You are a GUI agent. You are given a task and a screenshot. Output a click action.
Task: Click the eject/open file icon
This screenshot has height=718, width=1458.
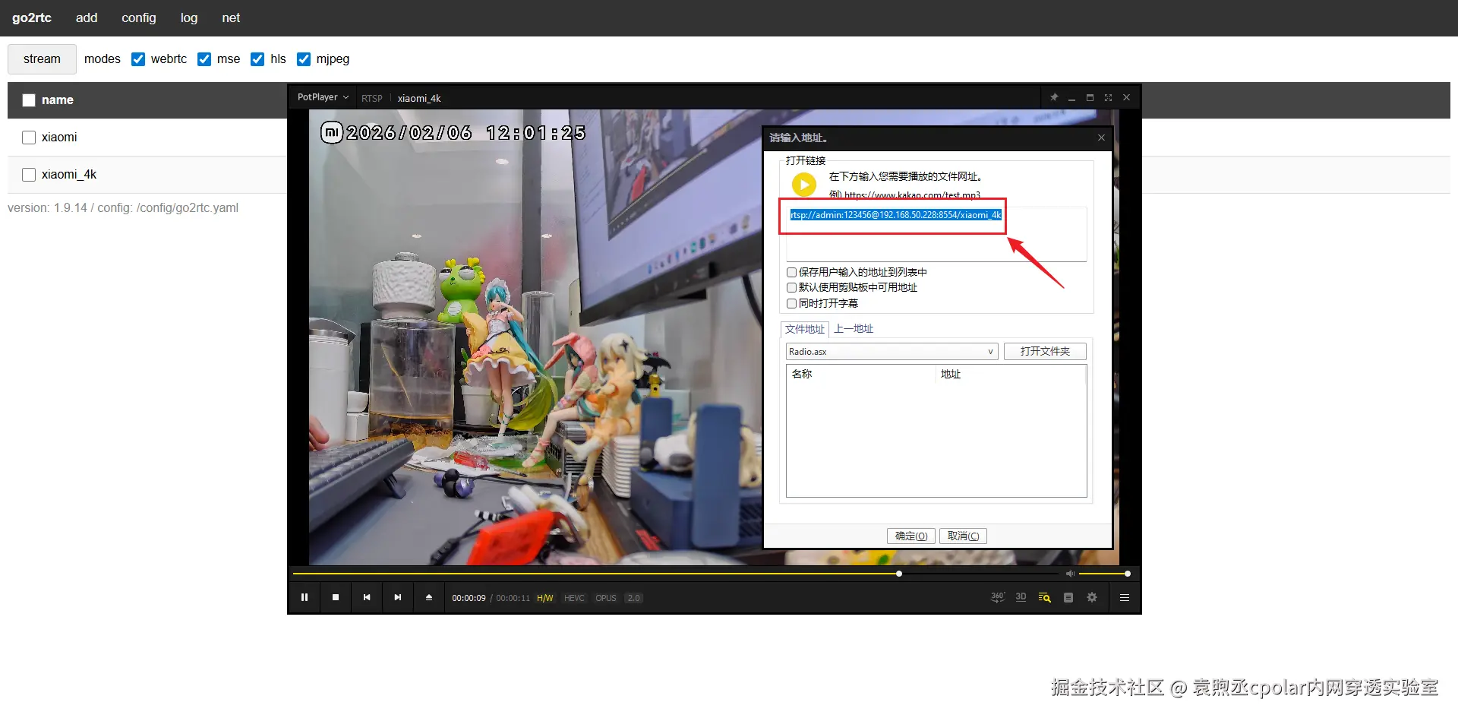click(x=429, y=598)
